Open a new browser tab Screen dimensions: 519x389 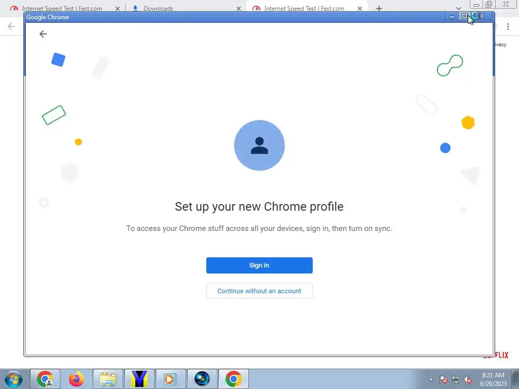point(379,8)
